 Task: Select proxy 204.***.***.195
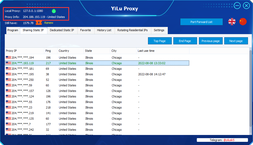[97, 74]
